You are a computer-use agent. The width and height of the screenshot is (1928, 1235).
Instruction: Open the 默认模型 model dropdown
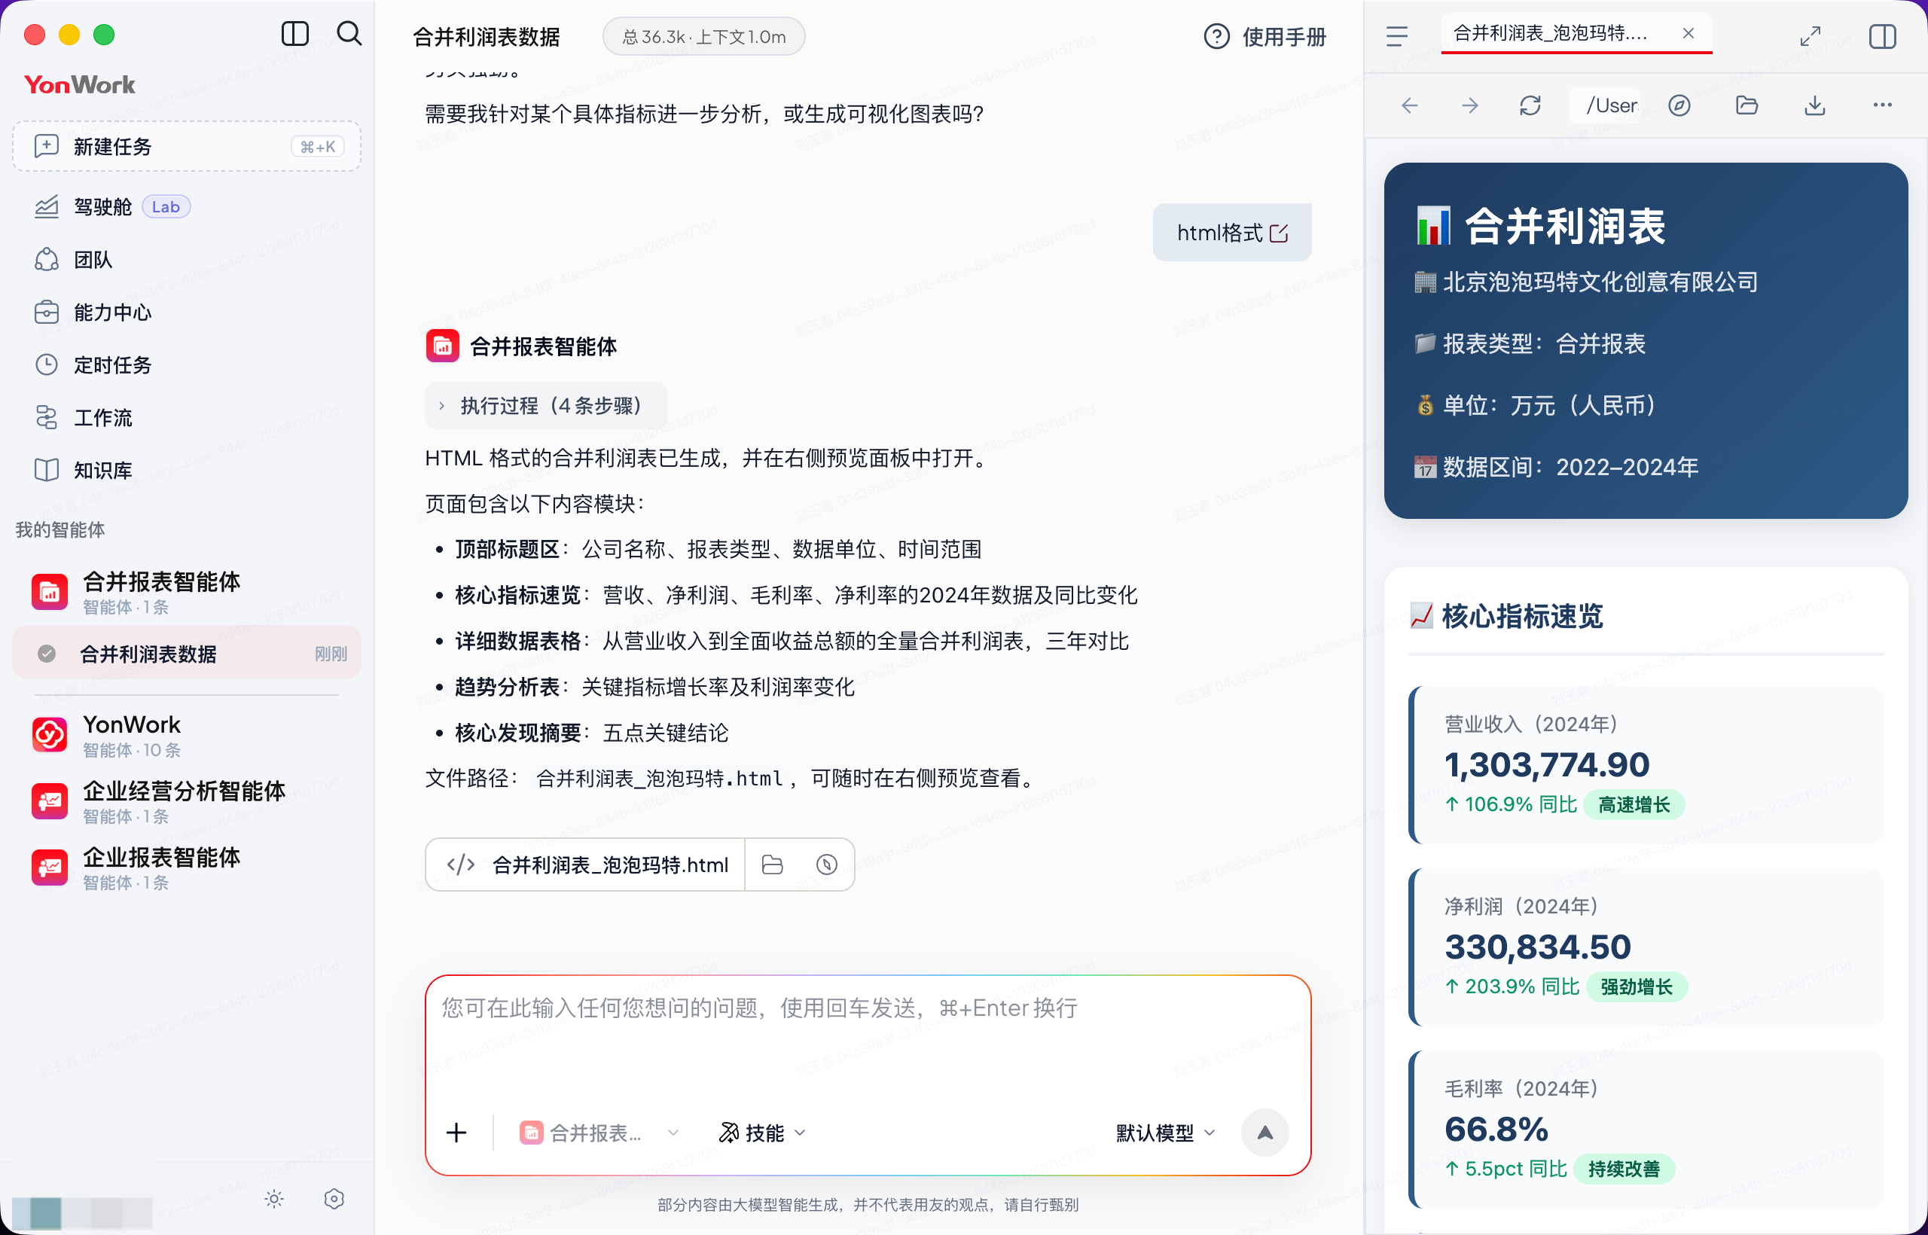[1165, 1133]
